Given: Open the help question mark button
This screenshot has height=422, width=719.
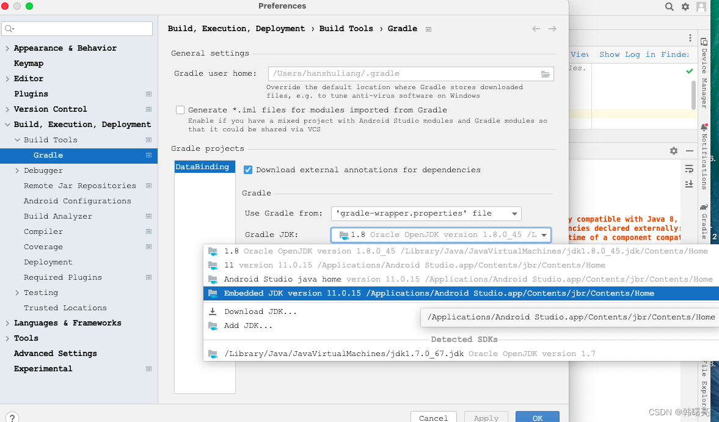Looking at the screenshot, I should pos(12,417).
